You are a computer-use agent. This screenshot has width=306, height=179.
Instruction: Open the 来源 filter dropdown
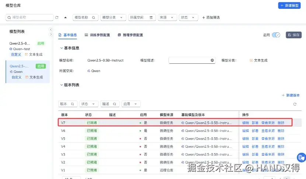[x=167, y=17]
